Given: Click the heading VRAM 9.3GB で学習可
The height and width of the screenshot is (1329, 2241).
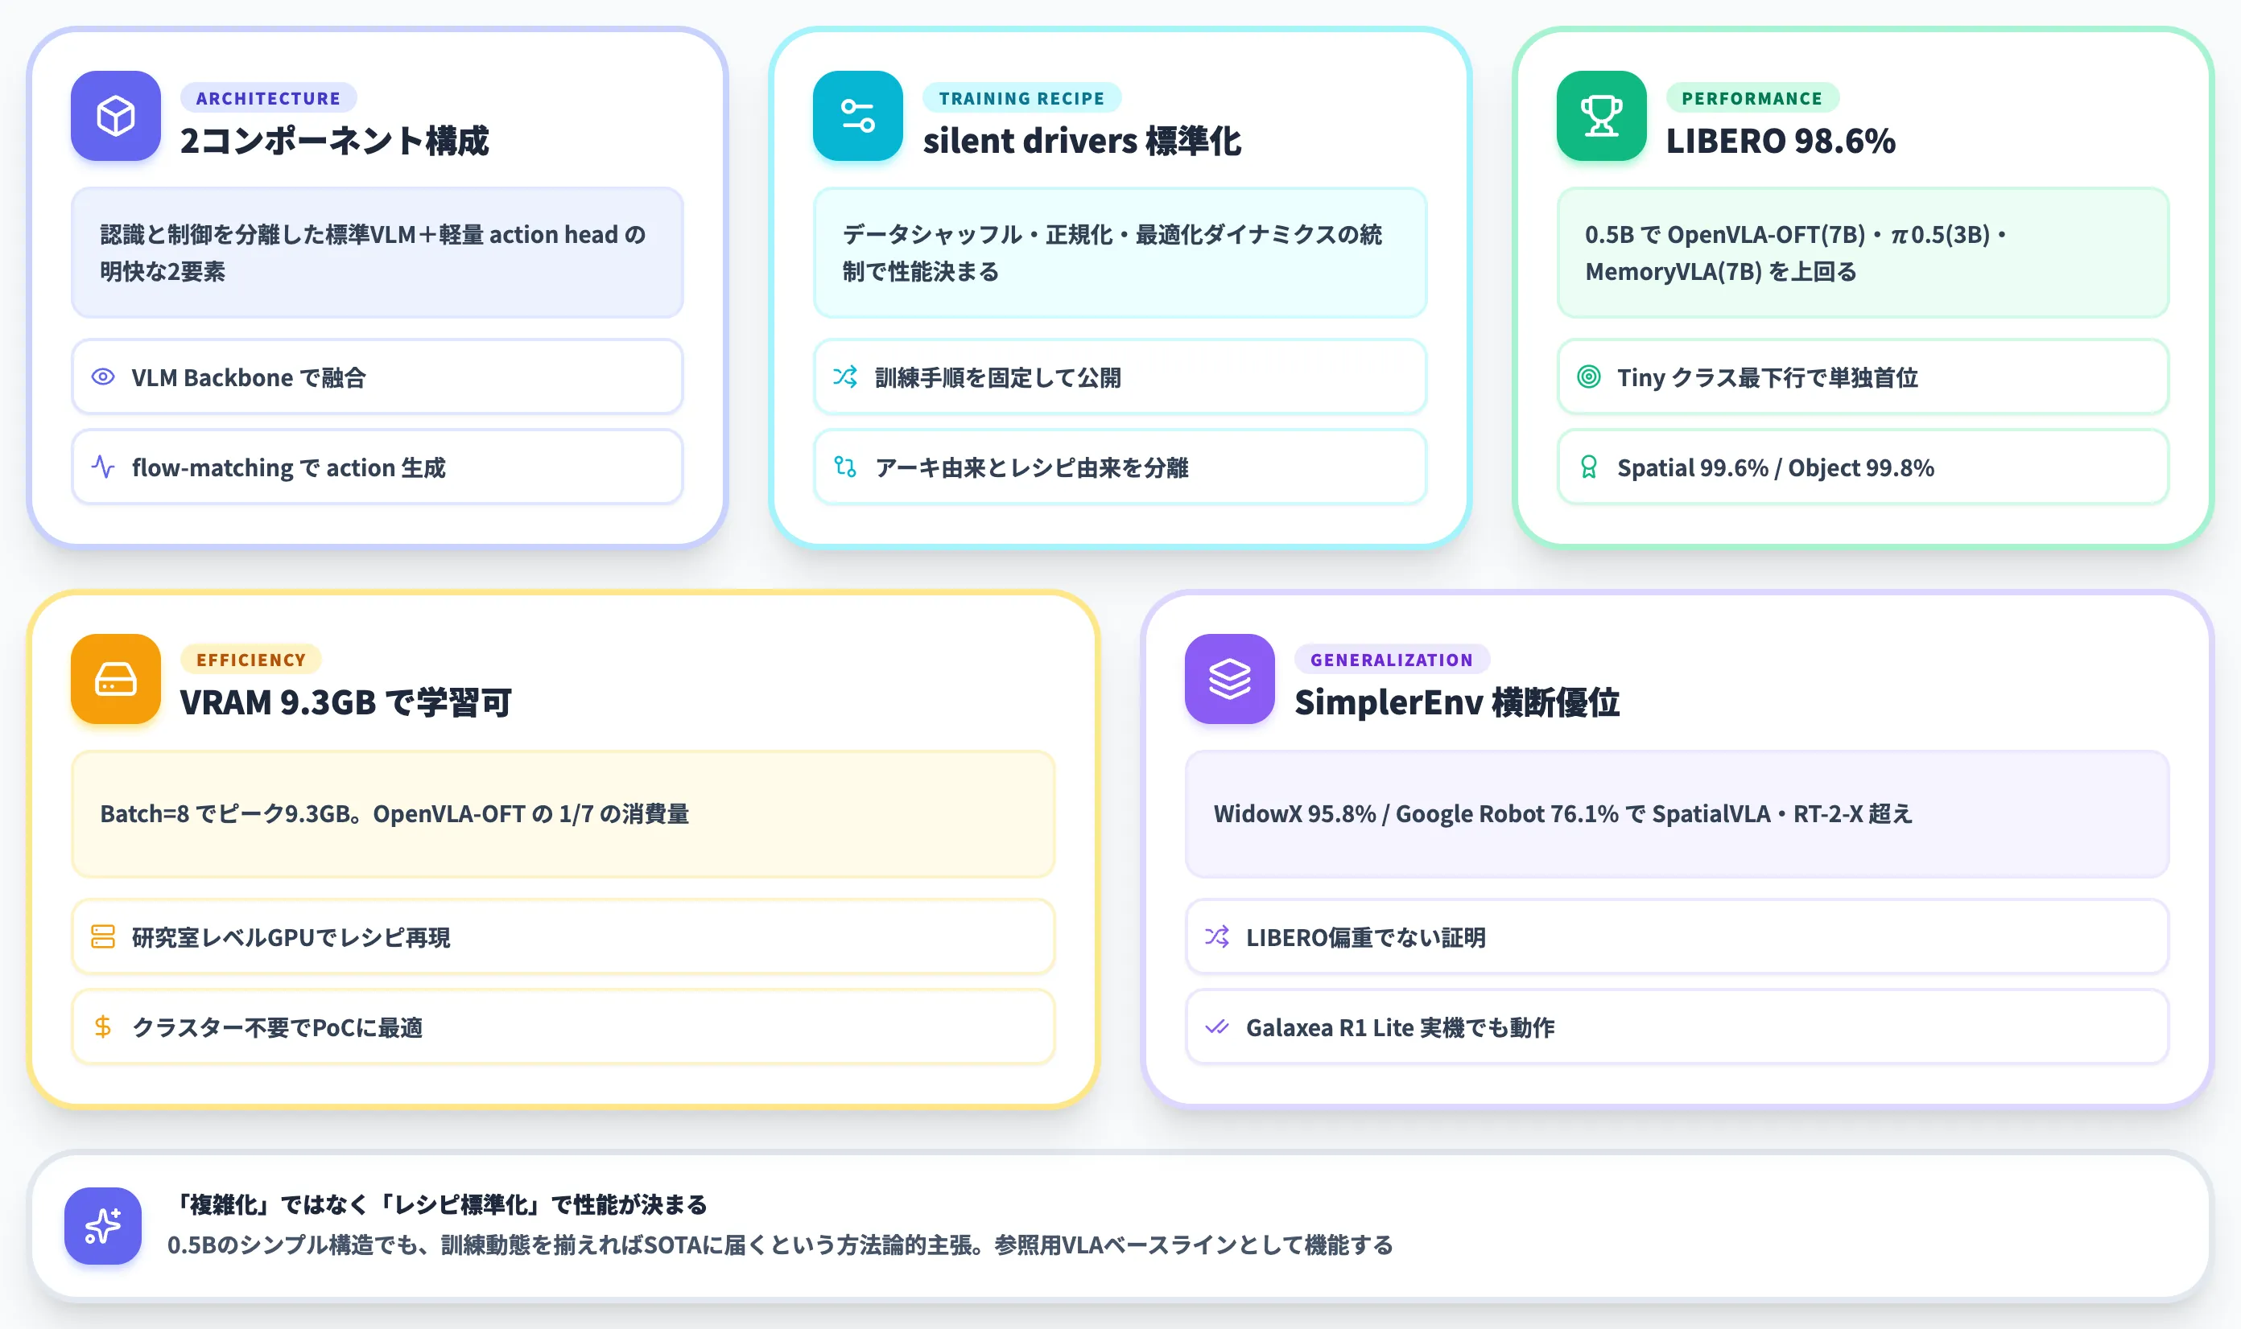Looking at the screenshot, I should click(x=346, y=702).
